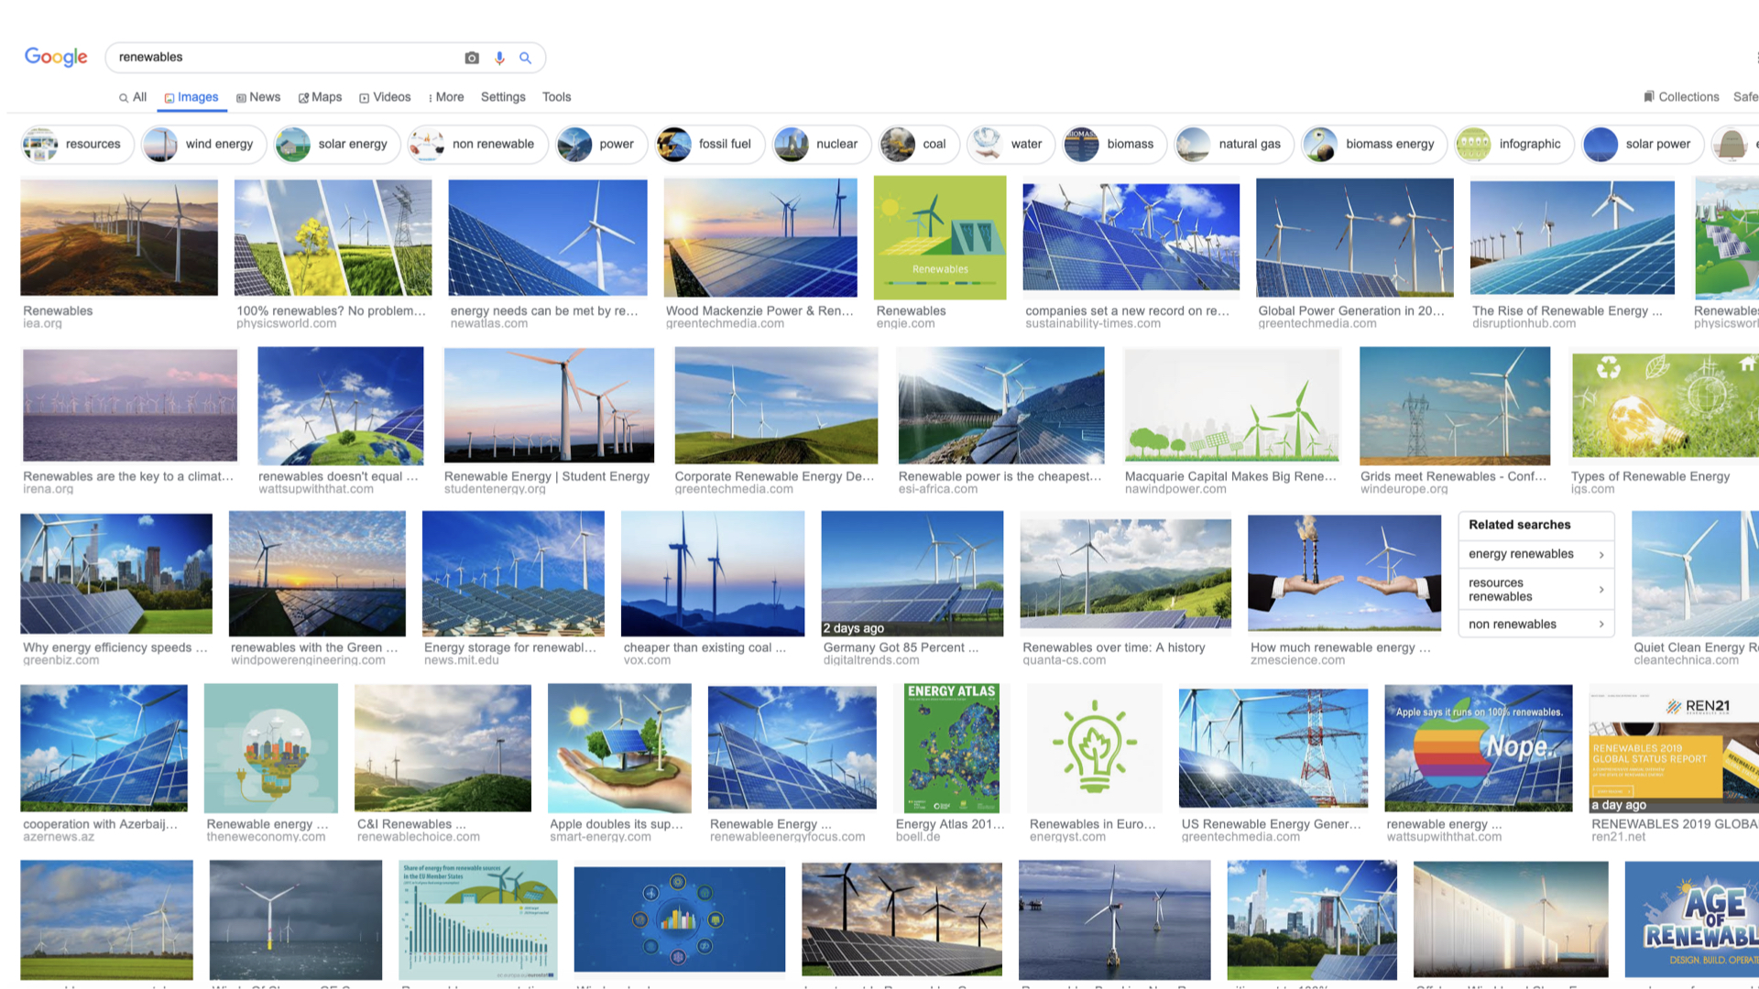This screenshot has height=989, width=1759.
Task: Click the 'water' chip thumbnail icon
Action: [x=986, y=145]
